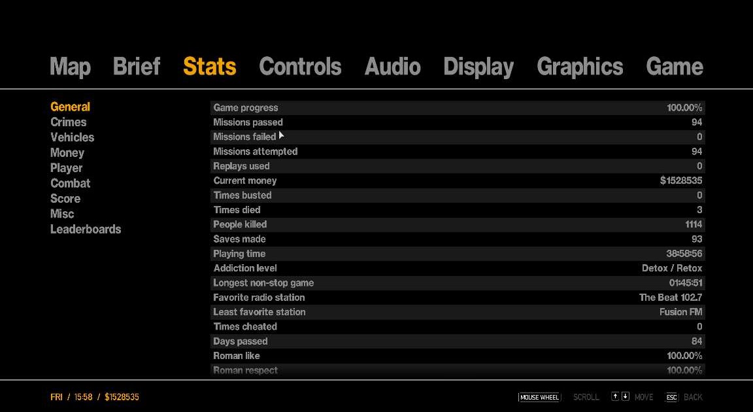753x412 pixels.
Task: Click the $1528535 current money value
Action: (x=681, y=180)
